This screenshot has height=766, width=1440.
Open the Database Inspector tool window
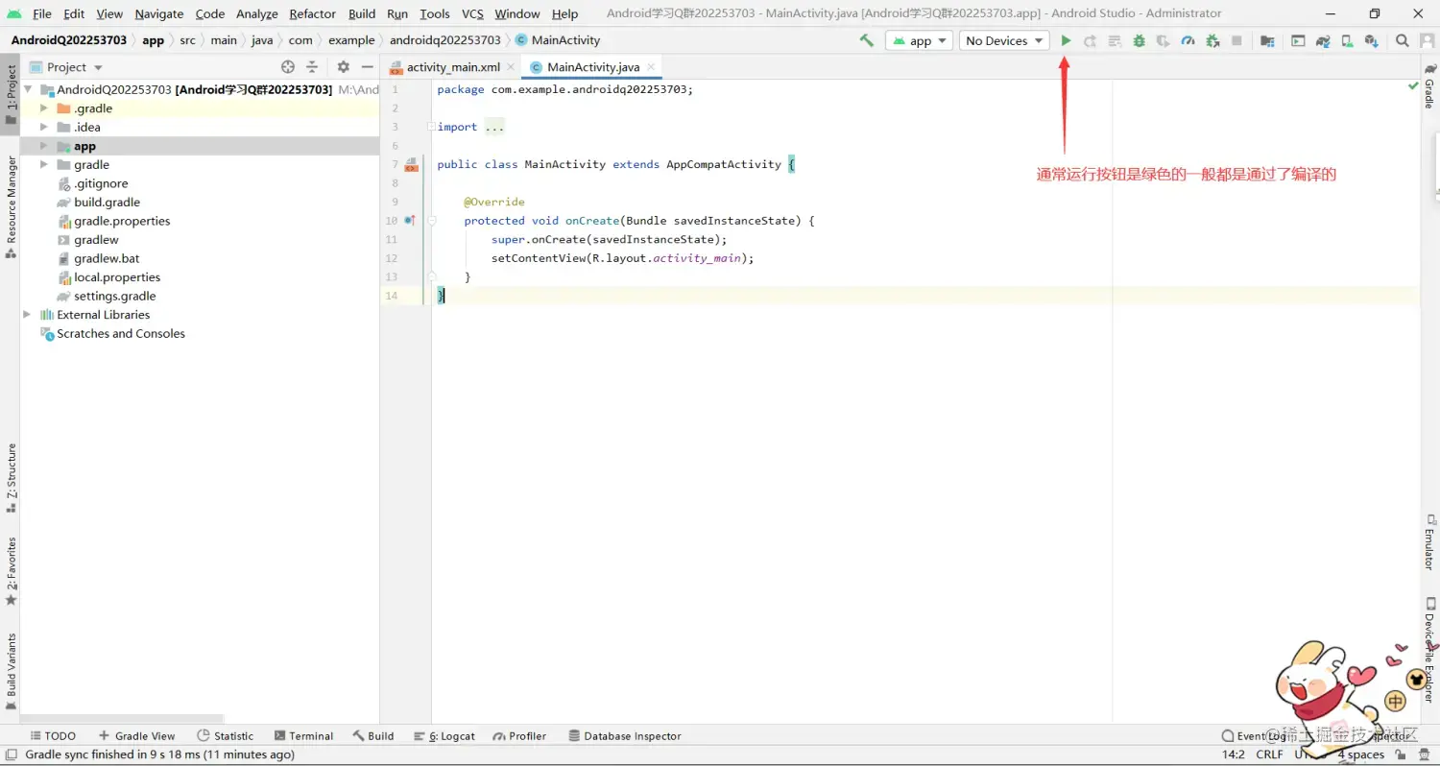pyautogui.click(x=625, y=736)
